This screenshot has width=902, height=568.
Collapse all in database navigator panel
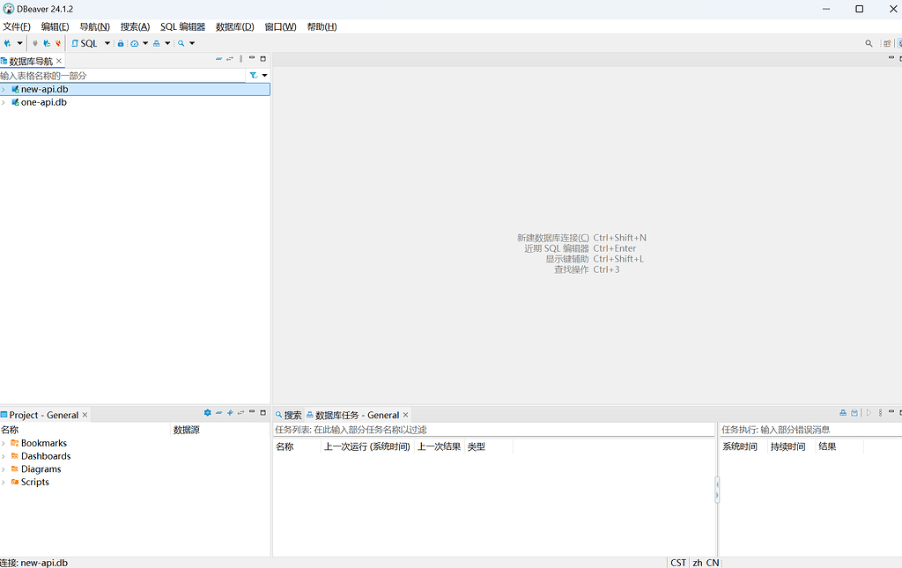218,59
